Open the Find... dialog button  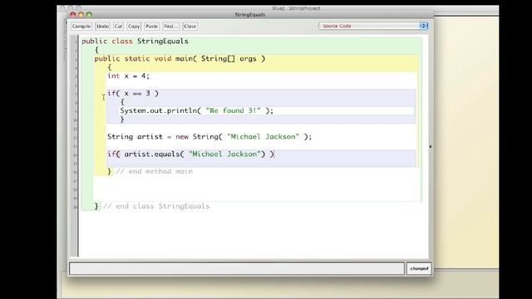point(170,26)
